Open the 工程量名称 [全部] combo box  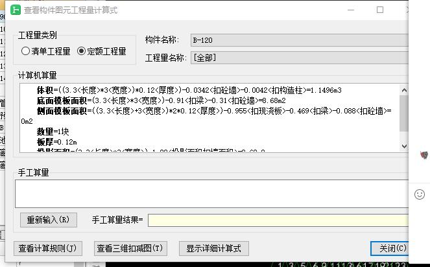point(299,58)
